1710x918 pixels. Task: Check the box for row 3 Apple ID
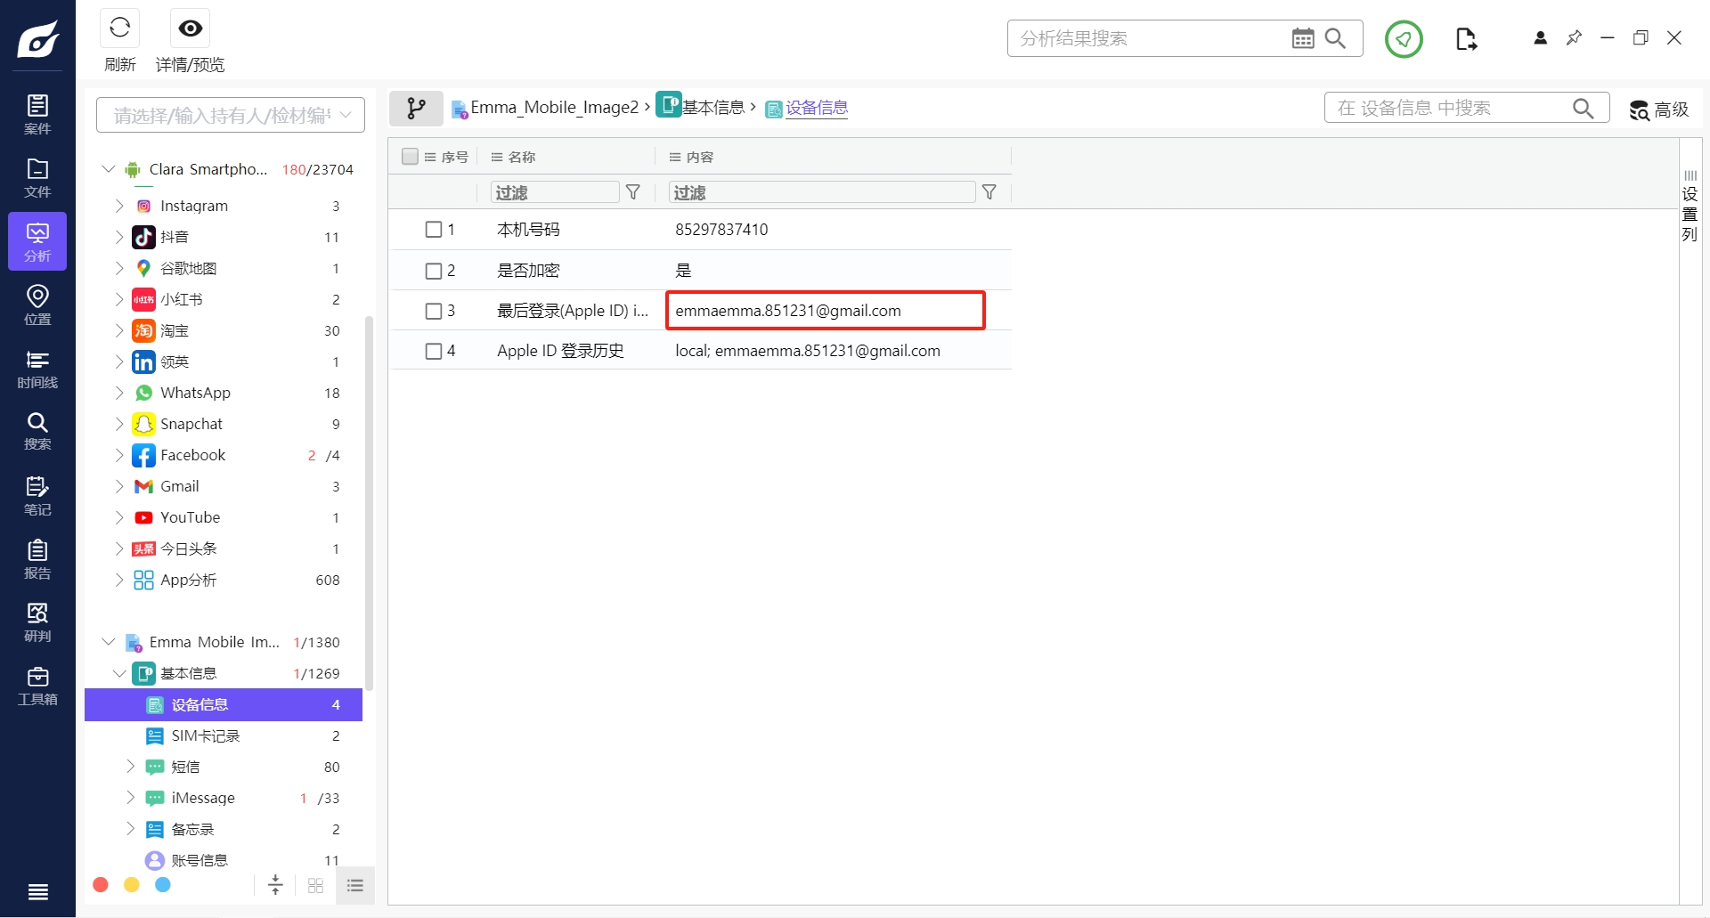(x=434, y=311)
